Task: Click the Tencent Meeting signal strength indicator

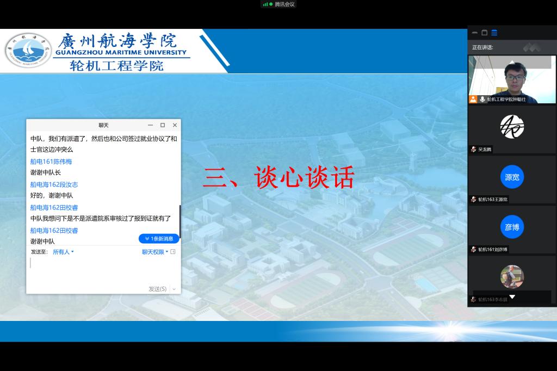Action: 267,4
